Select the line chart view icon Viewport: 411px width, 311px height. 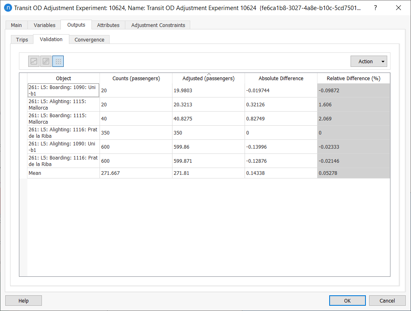pos(33,61)
